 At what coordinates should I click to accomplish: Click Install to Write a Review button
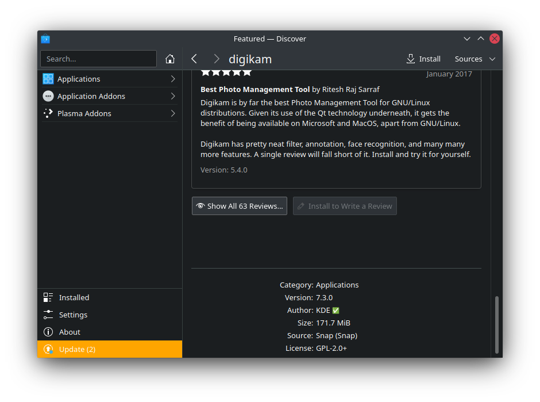pyautogui.click(x=345, y=206)
